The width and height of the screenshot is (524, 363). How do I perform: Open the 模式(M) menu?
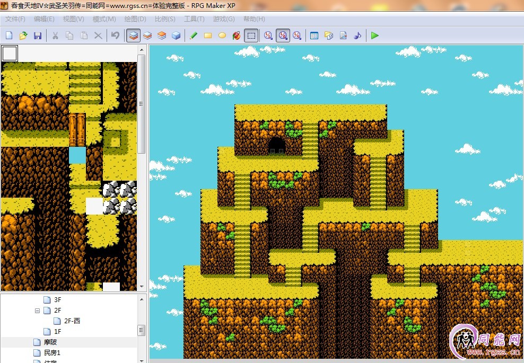point(104,19)
